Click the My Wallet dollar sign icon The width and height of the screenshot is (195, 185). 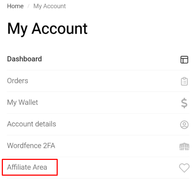click(x=184, y=103)
